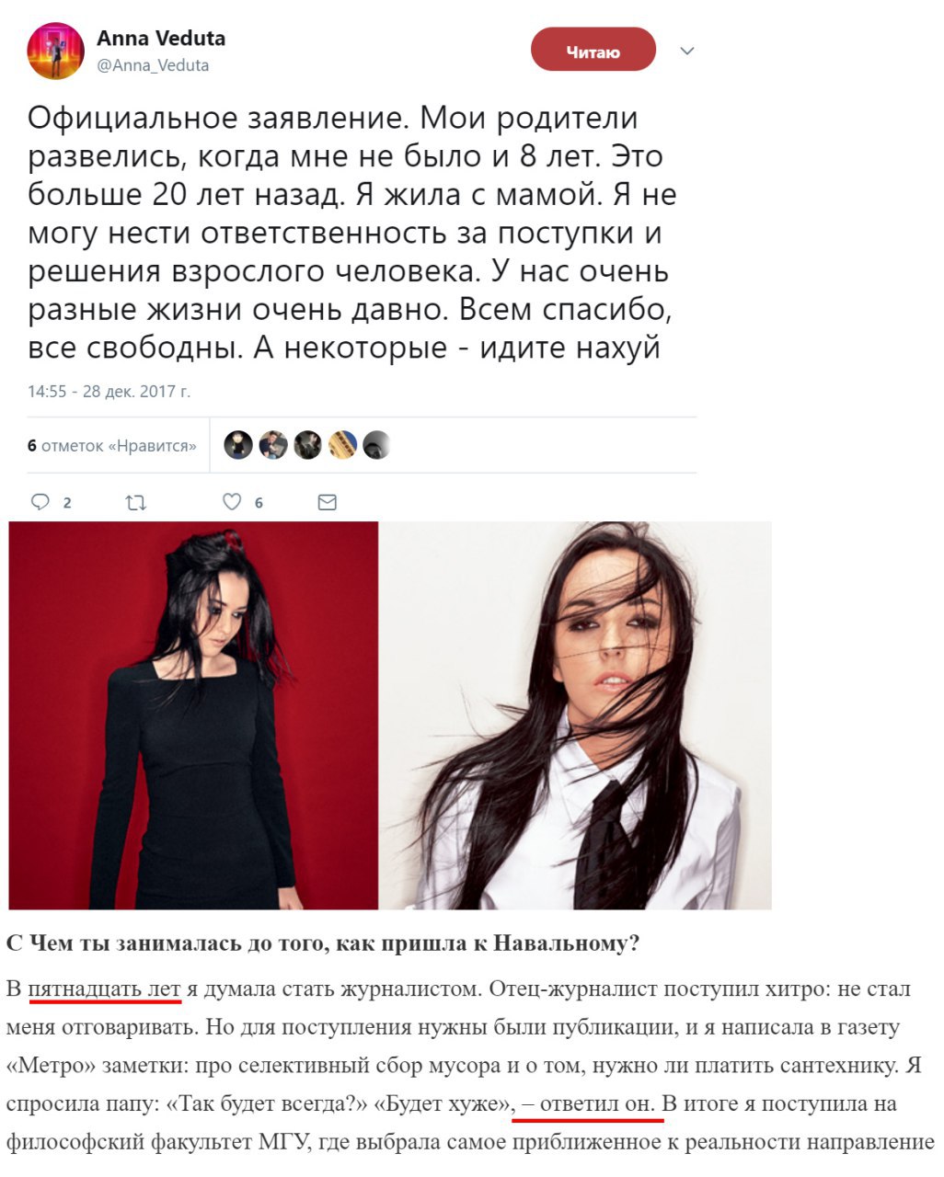Screen dimensions: 944x1177
Task: Toggle the red Читаю follow button
Action: point(593,51)
